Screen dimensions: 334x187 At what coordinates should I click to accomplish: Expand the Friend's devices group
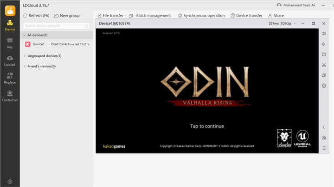[25, 66]
